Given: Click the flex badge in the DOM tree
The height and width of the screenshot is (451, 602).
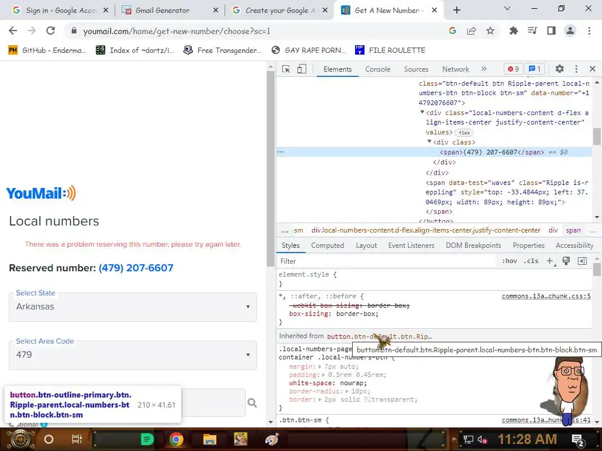Looking at the screenshot, I should click(x=464, y=133).
